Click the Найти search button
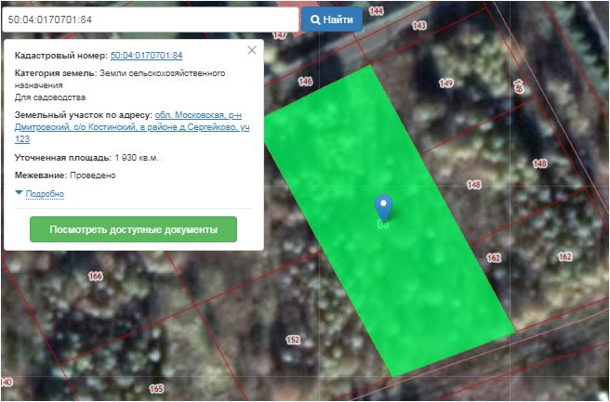 (x=332, y=19)
